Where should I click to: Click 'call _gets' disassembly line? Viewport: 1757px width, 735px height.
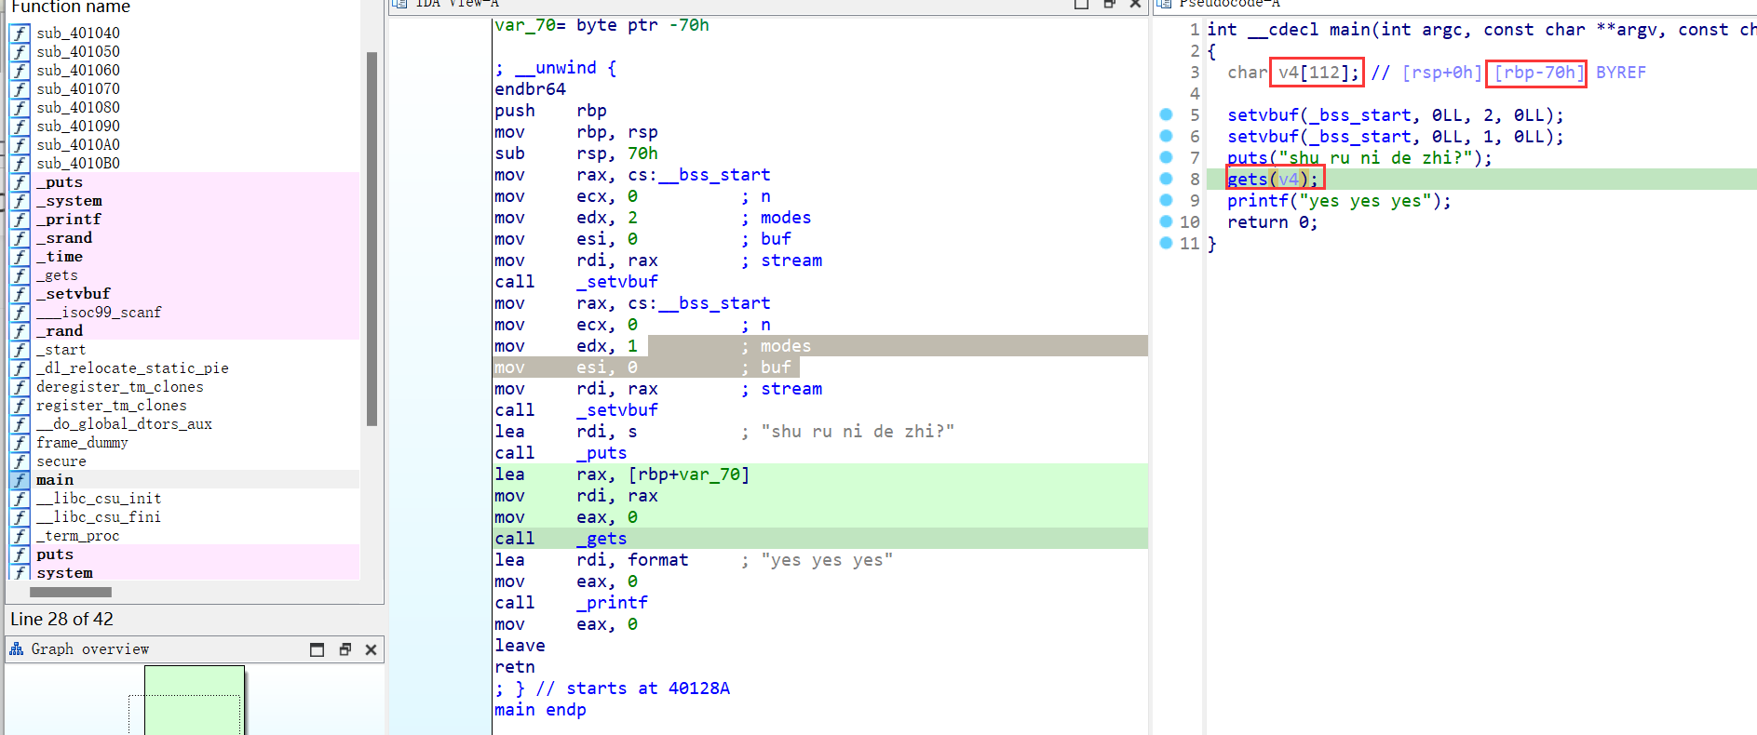[x=561, y=539]
